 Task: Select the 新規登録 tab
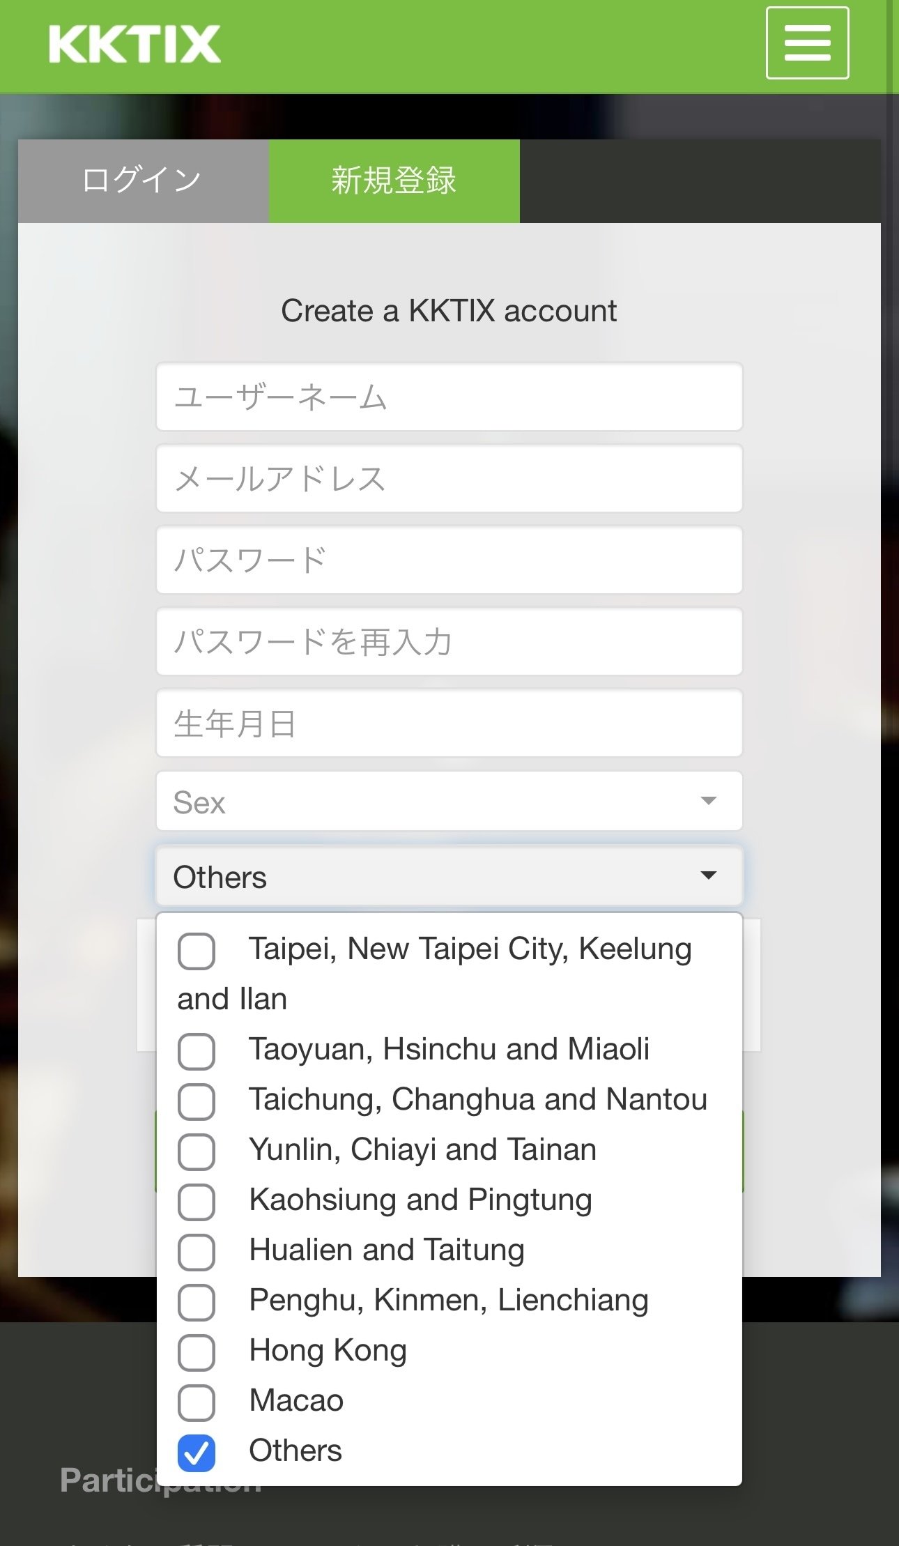(x=394, y=181)
